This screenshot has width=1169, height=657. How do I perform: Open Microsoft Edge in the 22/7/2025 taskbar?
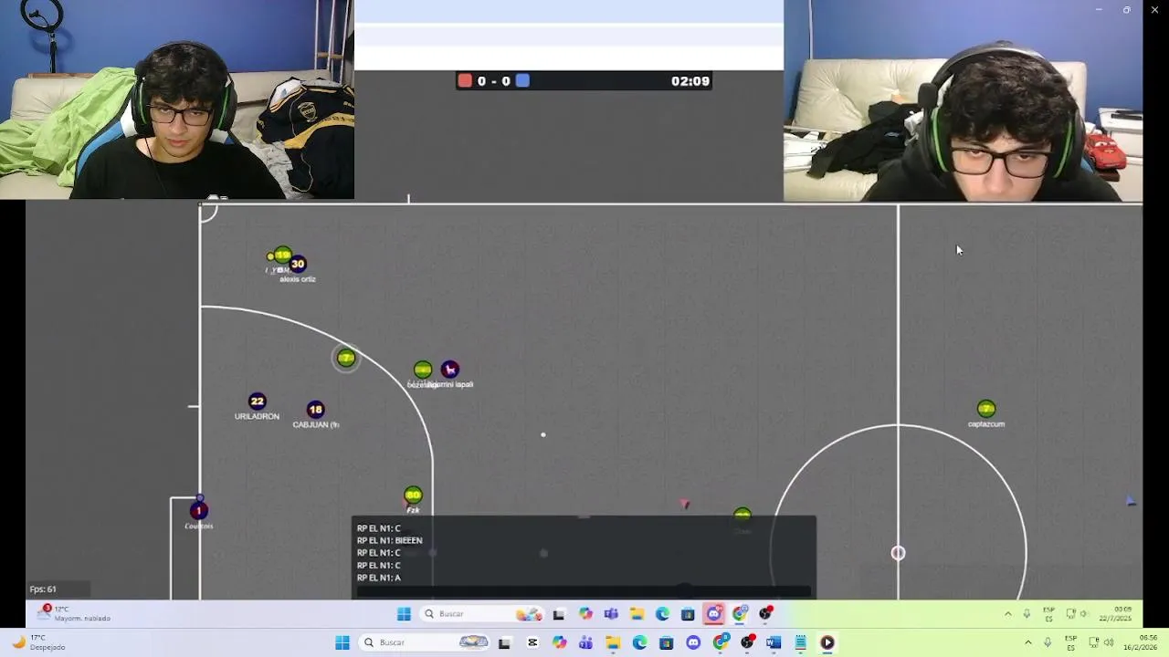click(x=662, y=614)
